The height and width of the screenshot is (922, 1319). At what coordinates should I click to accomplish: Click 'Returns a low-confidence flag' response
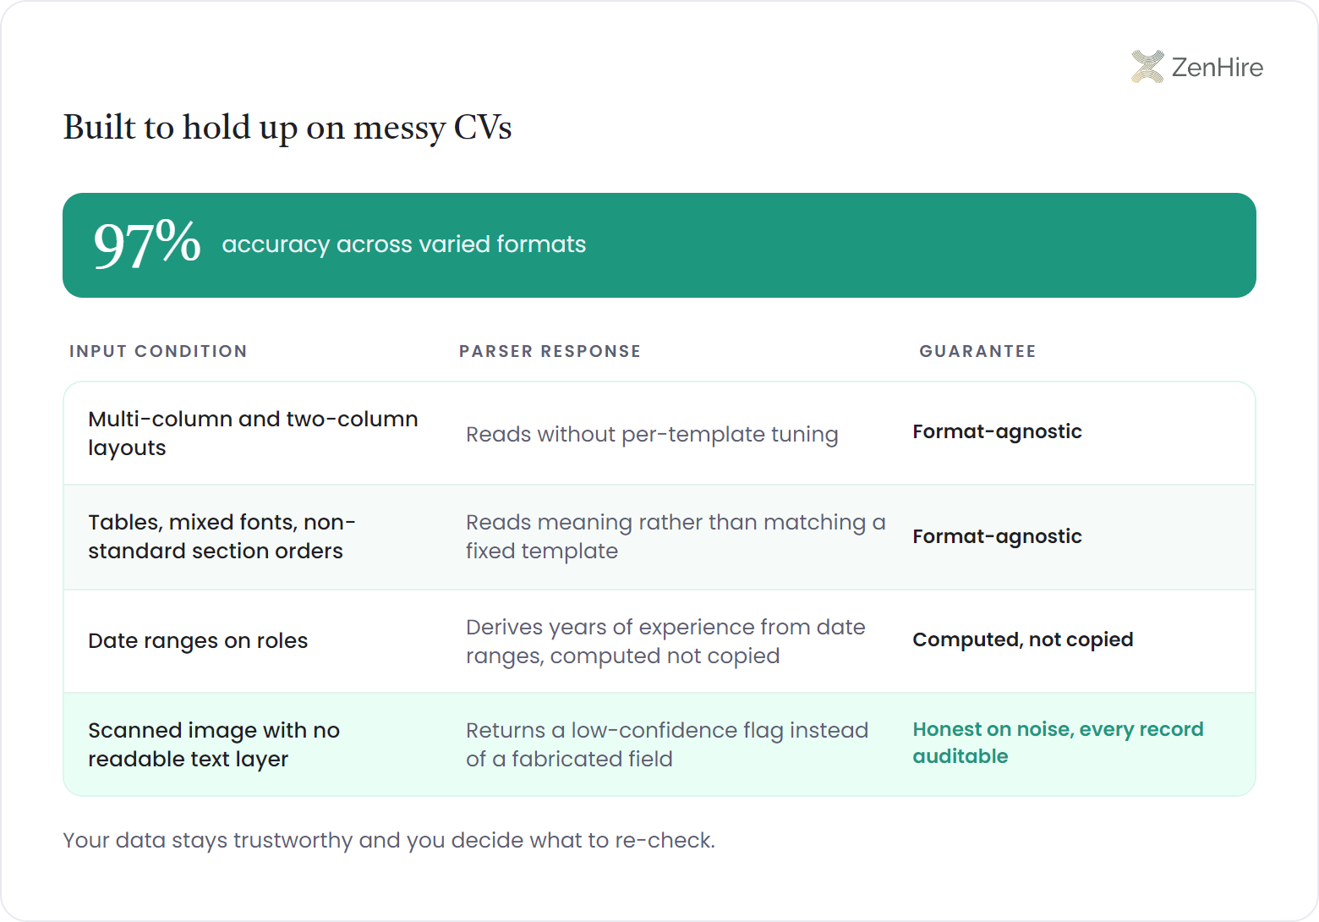[x=667, y=744]
